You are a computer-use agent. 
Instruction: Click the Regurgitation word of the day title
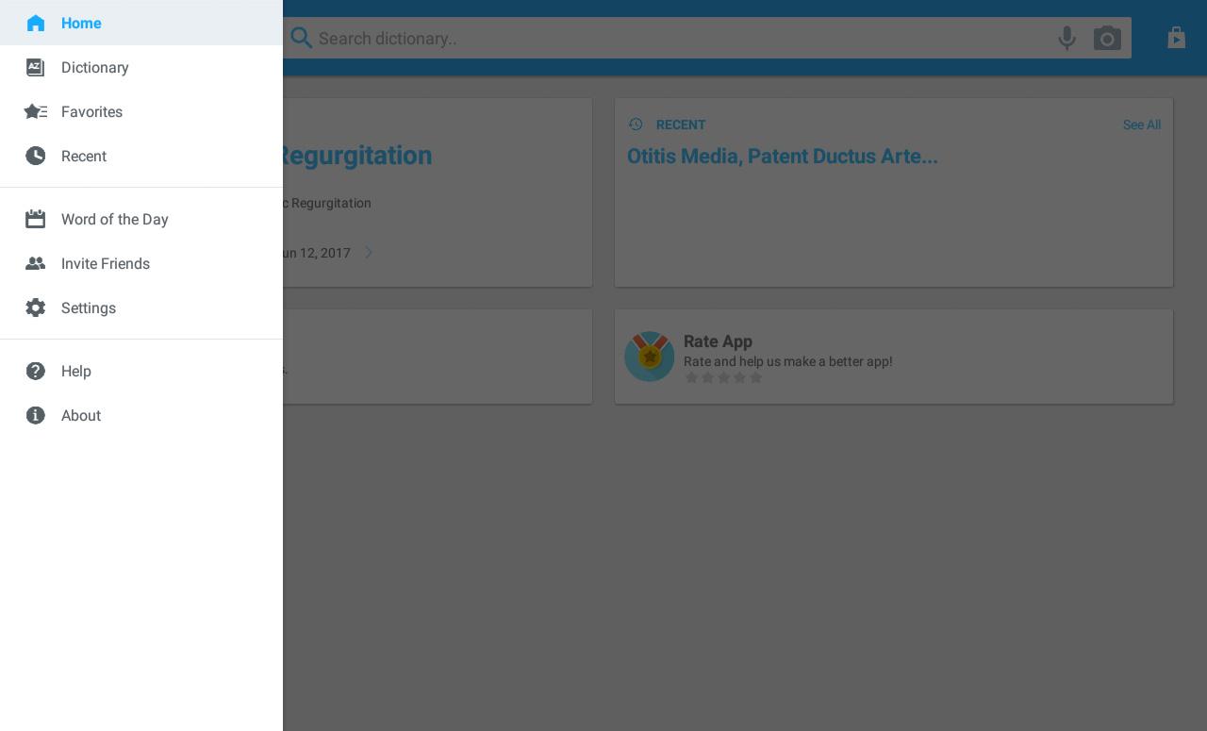(x=357, y=156)
